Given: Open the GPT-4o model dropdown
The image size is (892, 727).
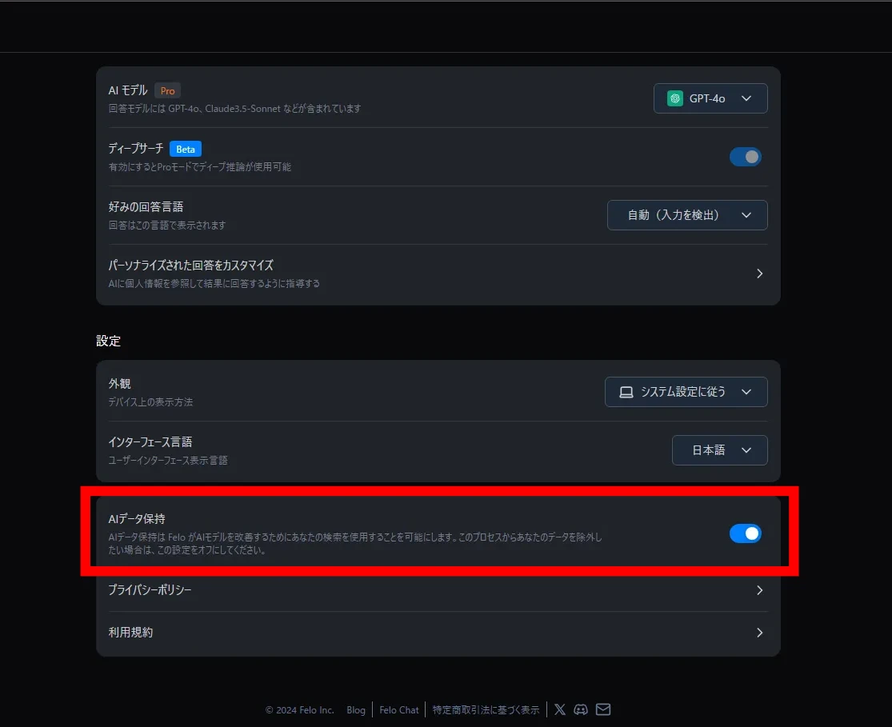Looking at the screenshot, I should coord(710,98).
